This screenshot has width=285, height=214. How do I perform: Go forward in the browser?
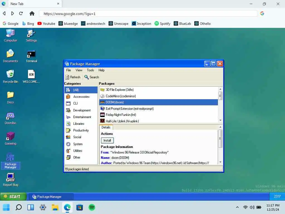pos(13,13)
